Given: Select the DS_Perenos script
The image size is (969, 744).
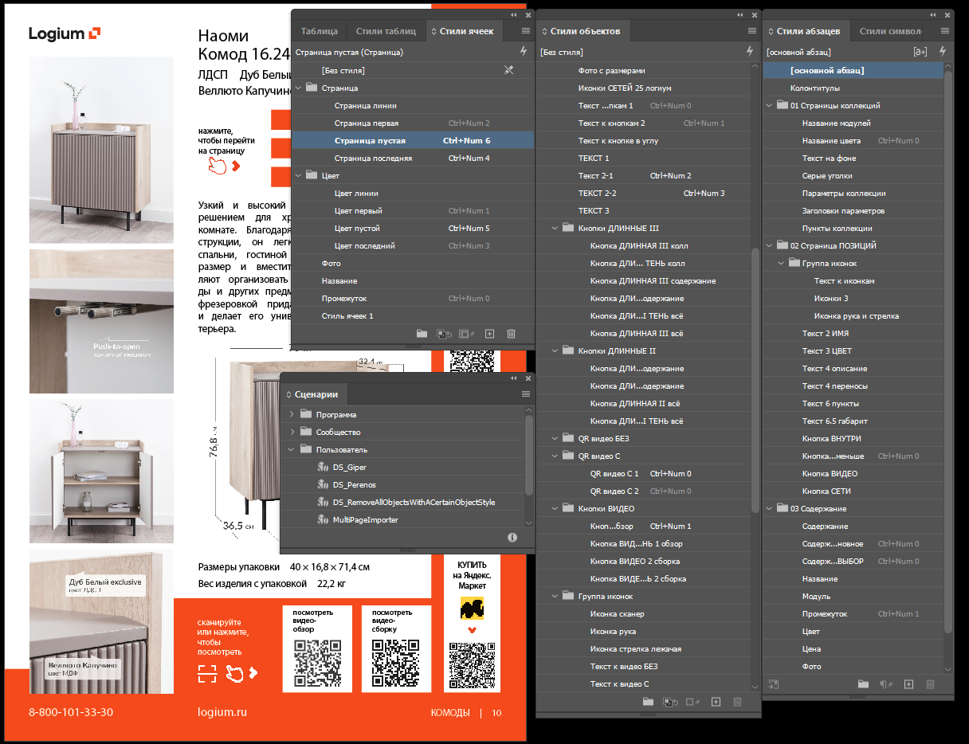Looking at the screenshot, I should pyautogui.click(x=355, y=484).
